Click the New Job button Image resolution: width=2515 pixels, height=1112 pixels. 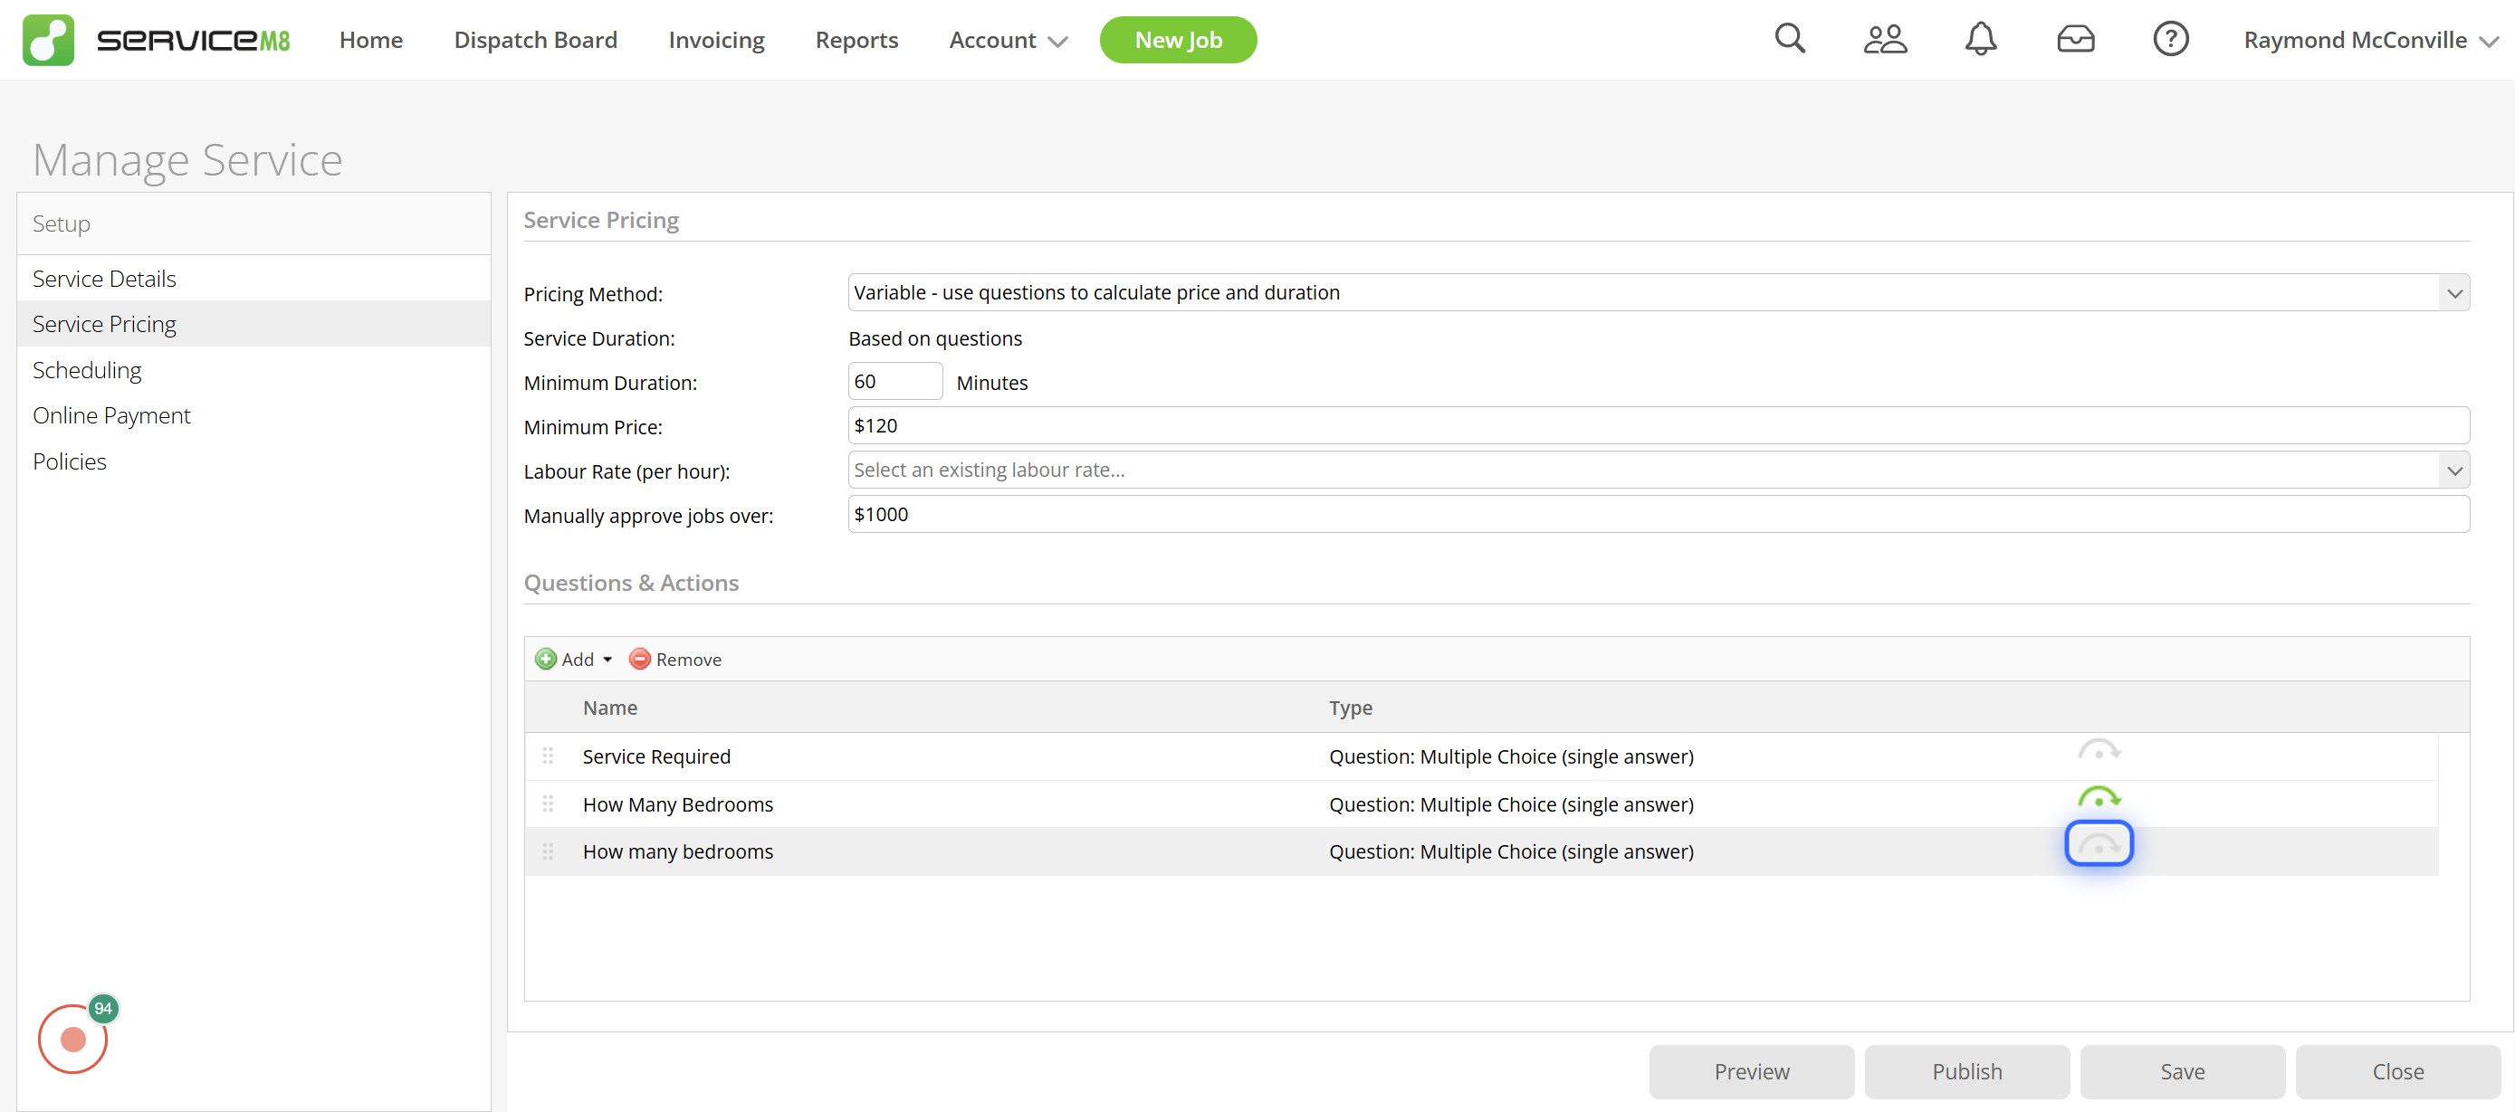pos(1178,40)
